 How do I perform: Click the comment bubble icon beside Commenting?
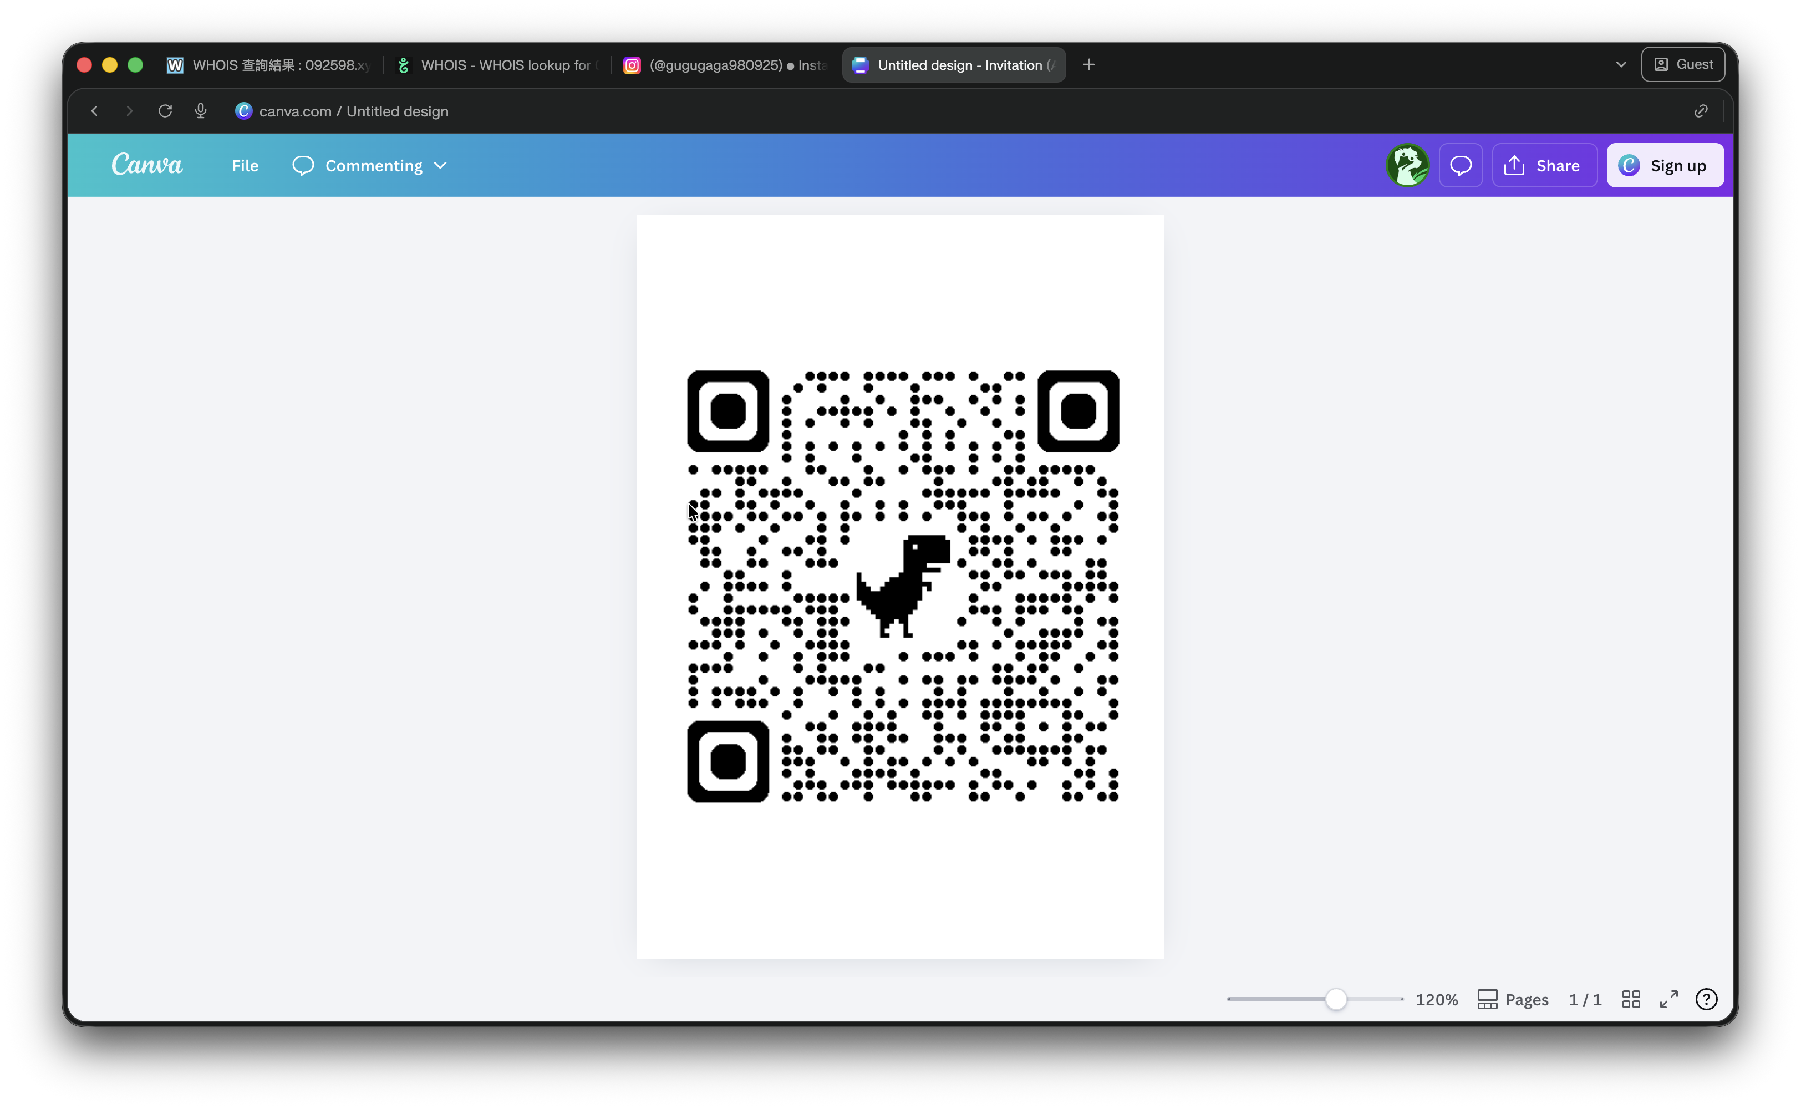303,166
